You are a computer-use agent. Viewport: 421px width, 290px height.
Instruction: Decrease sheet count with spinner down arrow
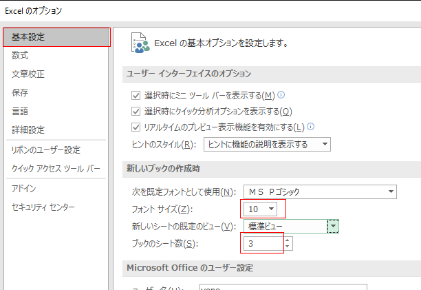(x=288, y=247)
